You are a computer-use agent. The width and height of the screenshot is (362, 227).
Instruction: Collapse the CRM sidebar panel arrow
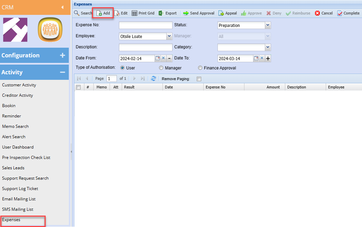62,7
